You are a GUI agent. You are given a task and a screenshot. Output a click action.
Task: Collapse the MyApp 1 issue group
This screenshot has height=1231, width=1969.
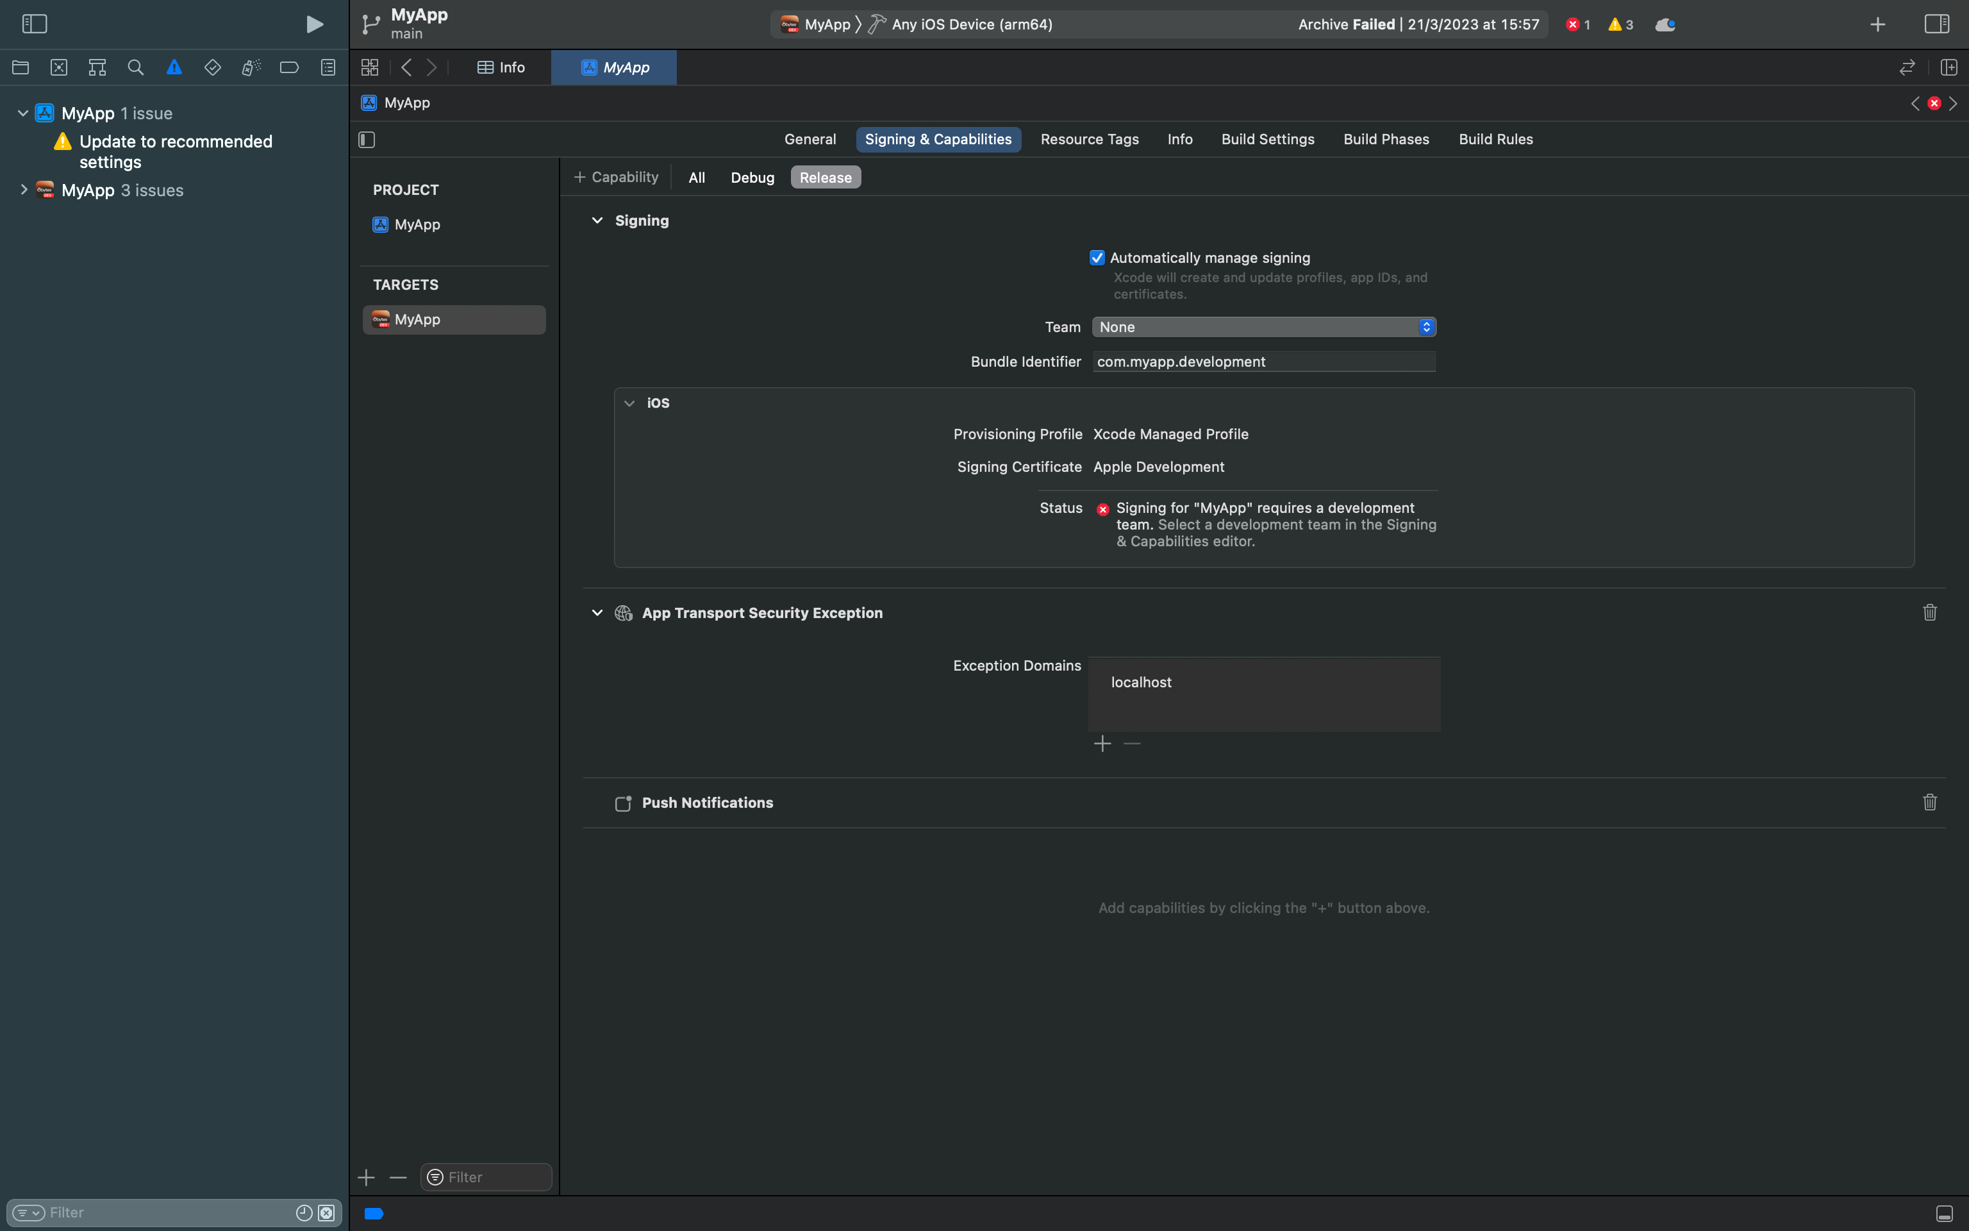[x=23, y=113]
